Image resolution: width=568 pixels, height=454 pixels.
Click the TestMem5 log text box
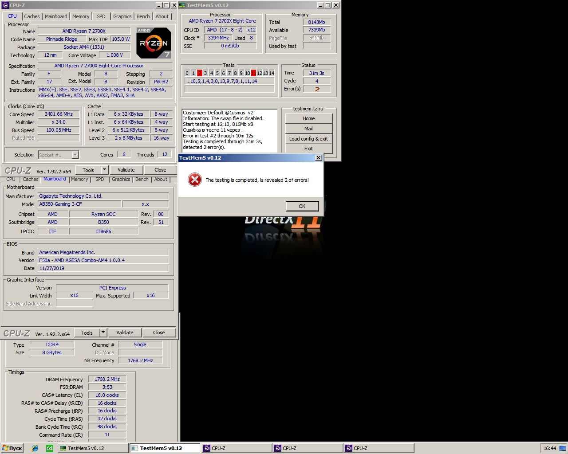pos(230,130)
